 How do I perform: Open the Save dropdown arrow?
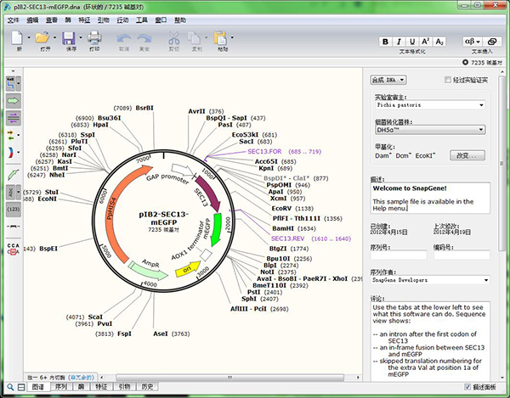(81, 37)
